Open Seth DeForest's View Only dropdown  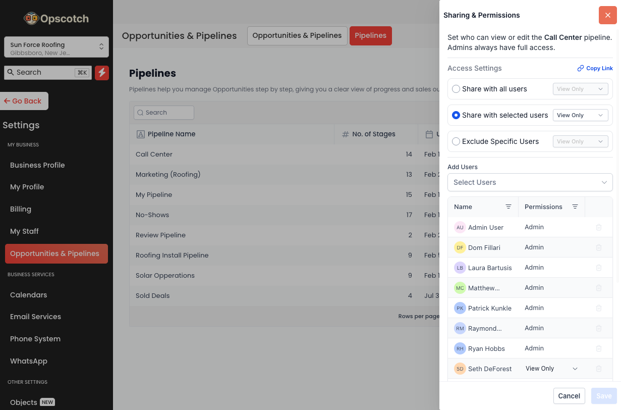tap(551, 369)
